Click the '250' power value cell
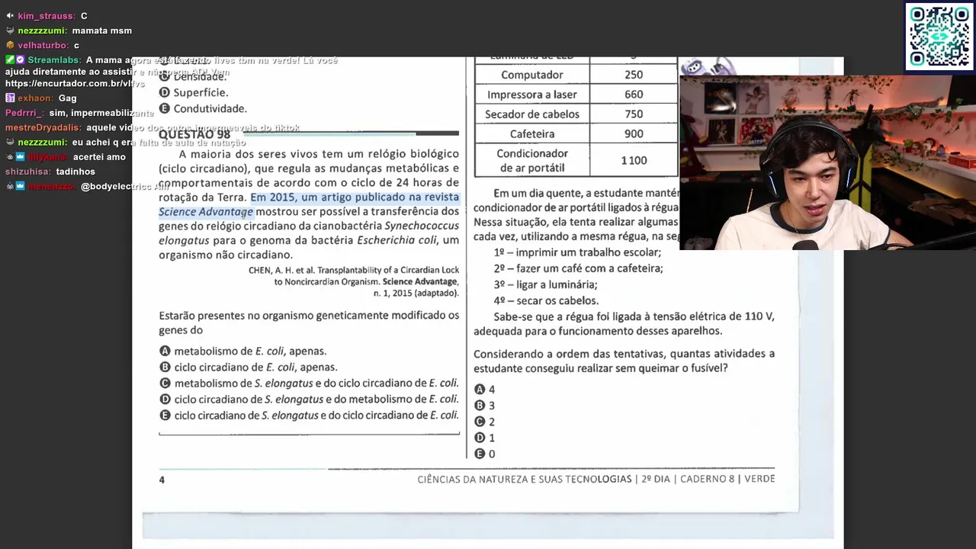Screen dimensions: 976x549 634,75
